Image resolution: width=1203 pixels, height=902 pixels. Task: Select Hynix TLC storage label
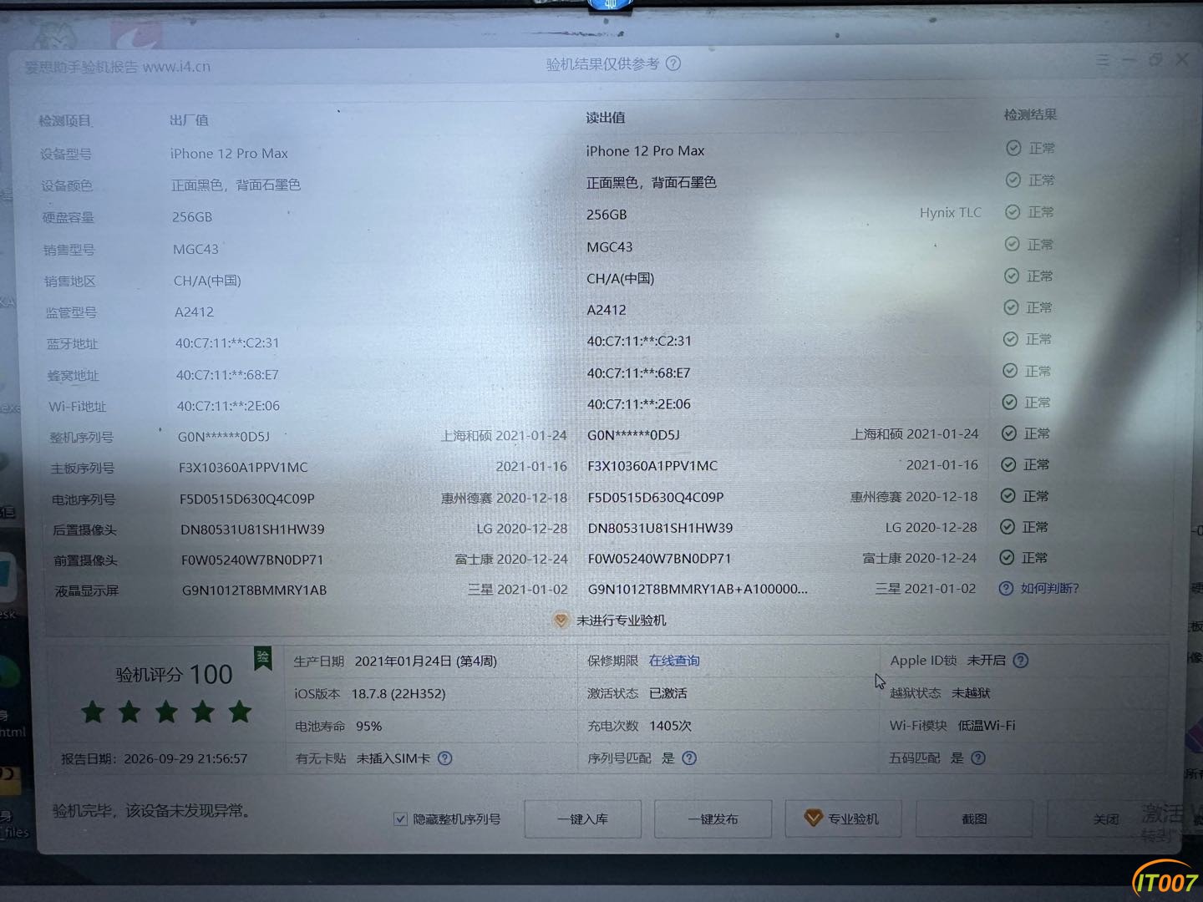point(951,213)
